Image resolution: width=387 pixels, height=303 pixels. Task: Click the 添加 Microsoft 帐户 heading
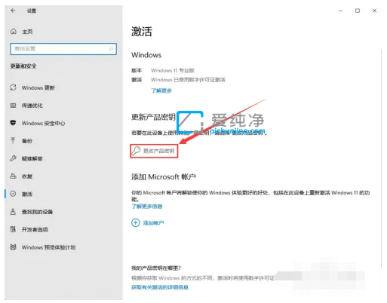[x=164, y=177]
